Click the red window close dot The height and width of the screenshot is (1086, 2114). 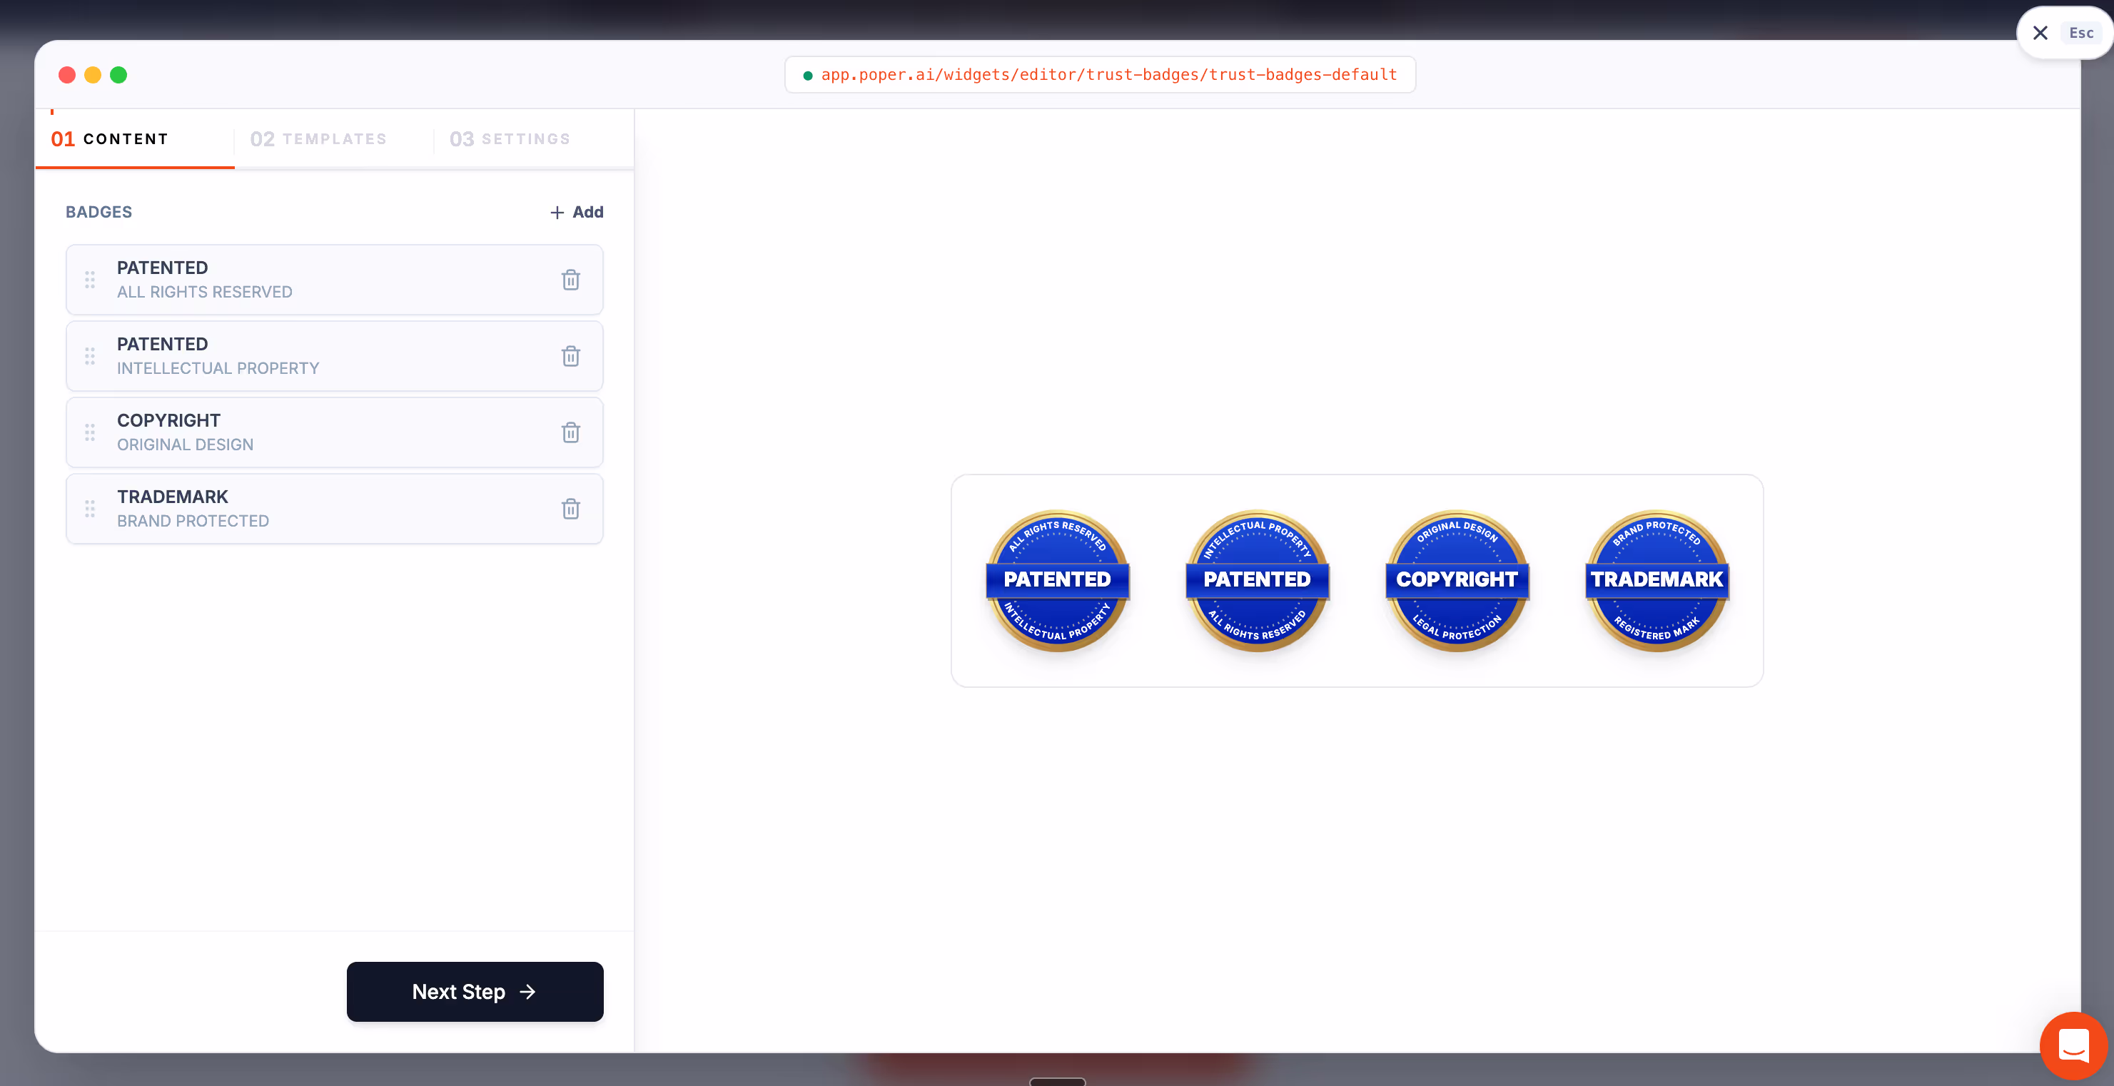click(67, 76)
